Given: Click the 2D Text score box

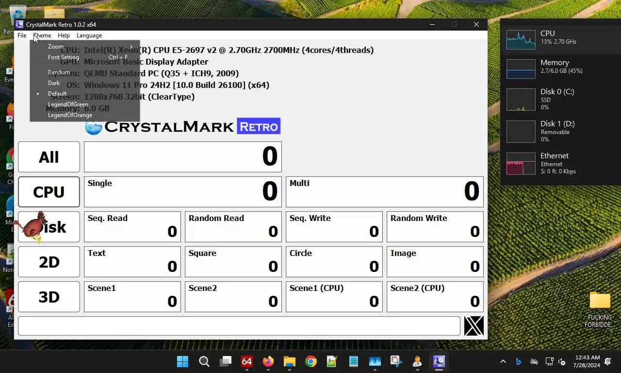Looking at the screenshot, I should [x=132, y=262].
